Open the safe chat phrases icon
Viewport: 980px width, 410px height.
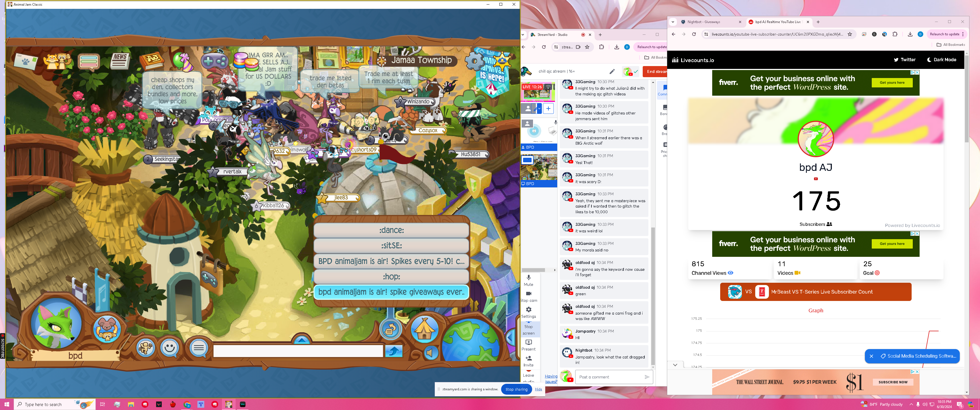pos(198,347)
